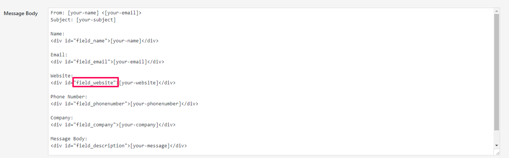Click the "Website:" text line
The width and height of the screenshot is (509, 158).
click(x=62, y=76)
